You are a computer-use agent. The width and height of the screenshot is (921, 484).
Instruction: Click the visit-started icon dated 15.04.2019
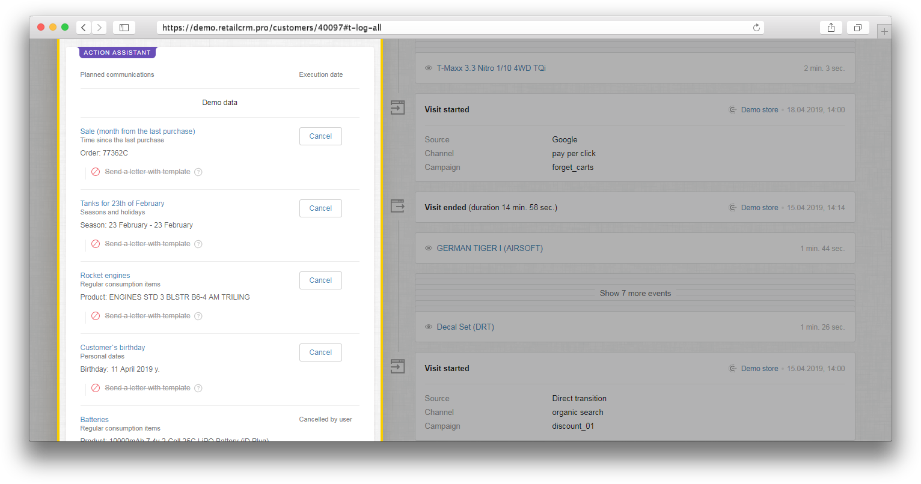[398, 366]
